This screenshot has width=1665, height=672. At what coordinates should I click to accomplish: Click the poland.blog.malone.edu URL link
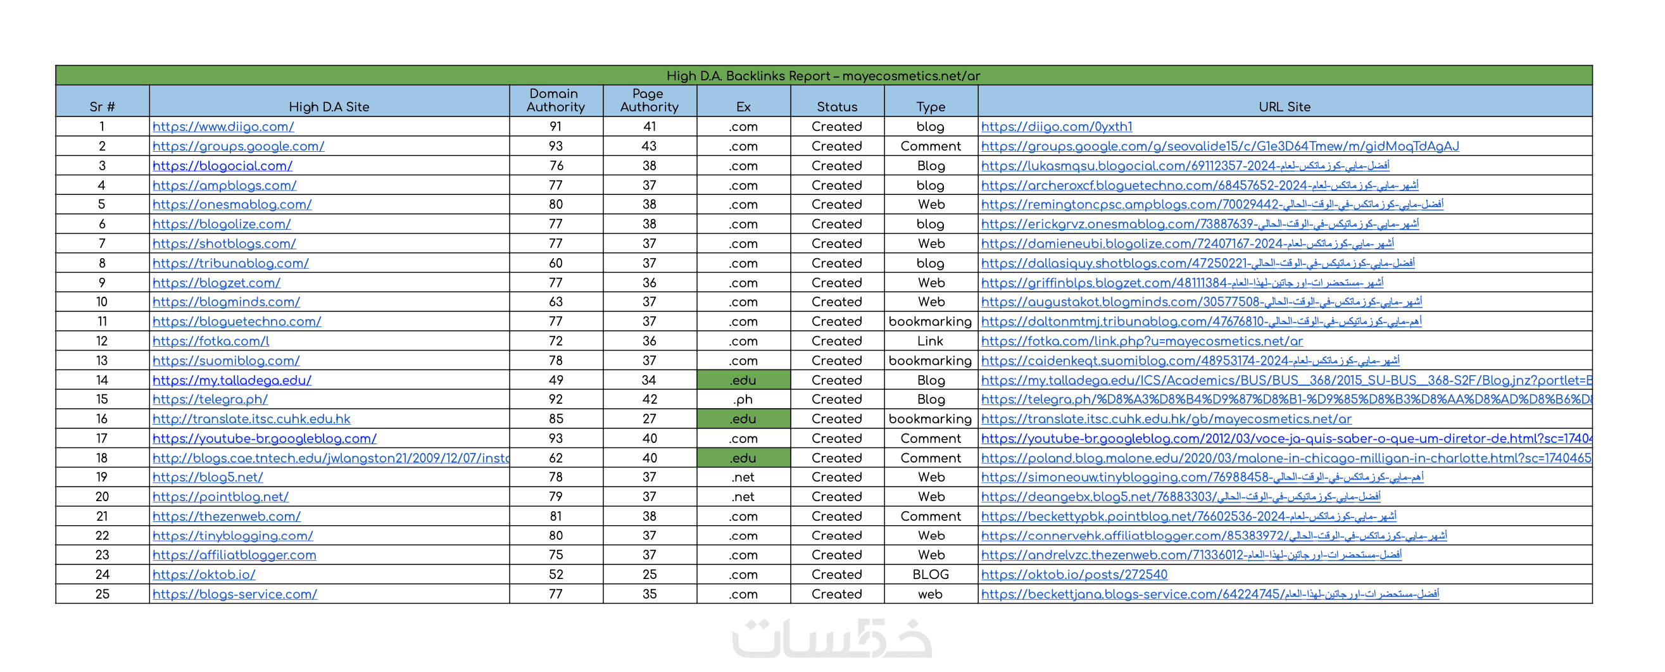(1286, 458)
